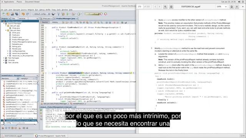This screenshot has height=138, width=246.
Task: Click the Open Project toolbar icon
Action: pos(12,14)
